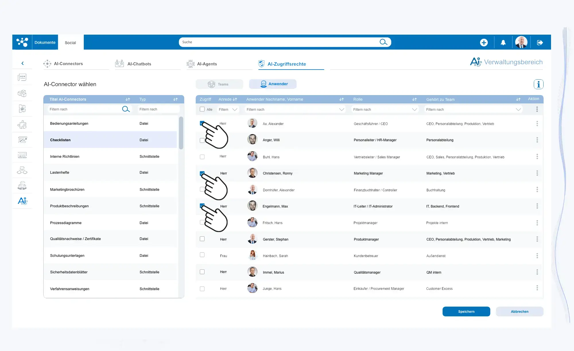Click the plus add icon in header
Image resolution: width=574 pixels, height=351 pixels.
[x=484, y=42]
